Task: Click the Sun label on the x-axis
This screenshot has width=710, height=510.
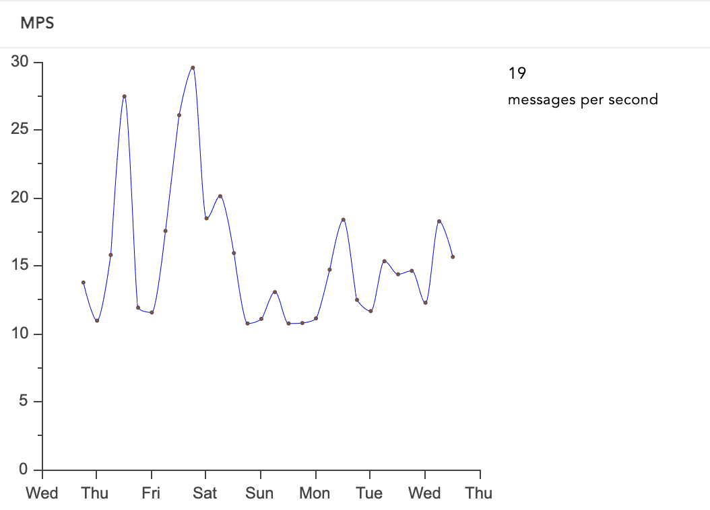Action: pyautogui.click(x=259, y=493)
